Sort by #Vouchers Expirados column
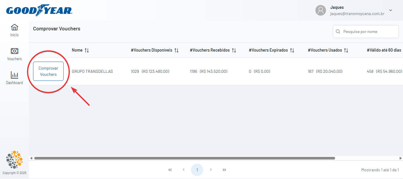The image size is (403, 179). pyautogui.click(x=292, y=50)
